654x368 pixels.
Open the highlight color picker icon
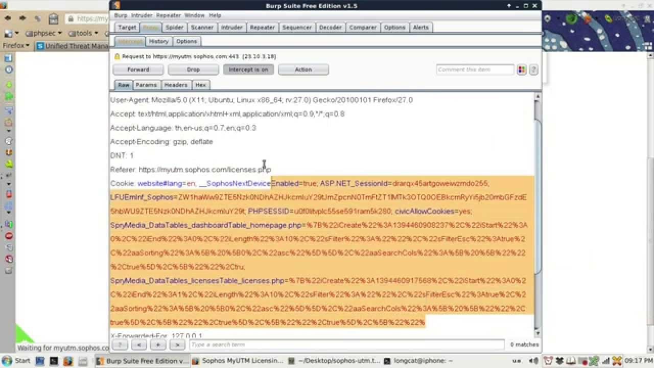(522, 70)
